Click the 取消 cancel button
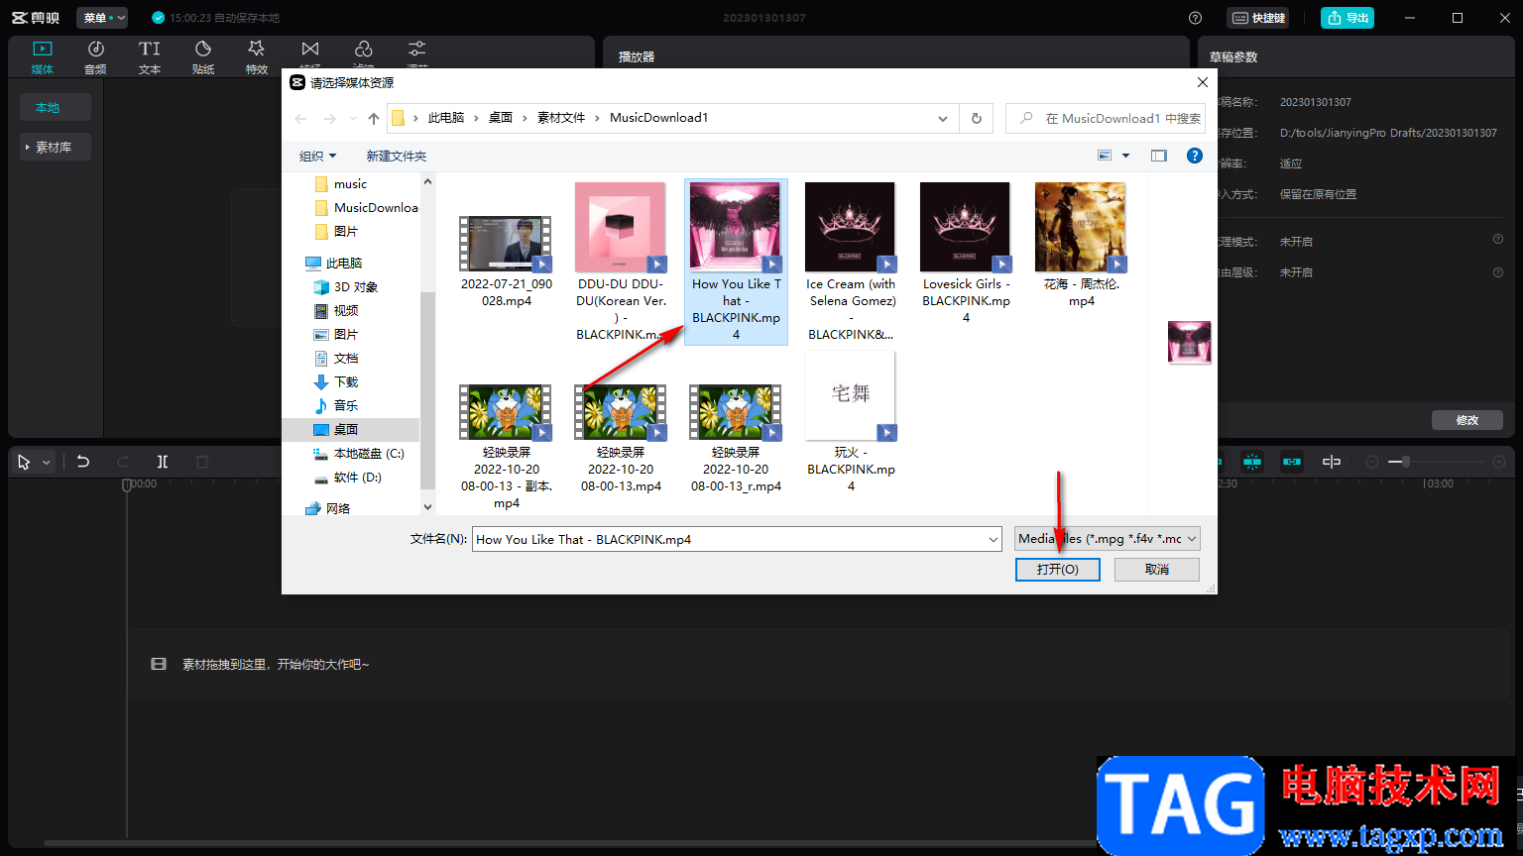 click(1157, 569)
